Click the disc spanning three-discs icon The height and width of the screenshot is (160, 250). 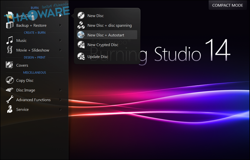click(81, 25)
